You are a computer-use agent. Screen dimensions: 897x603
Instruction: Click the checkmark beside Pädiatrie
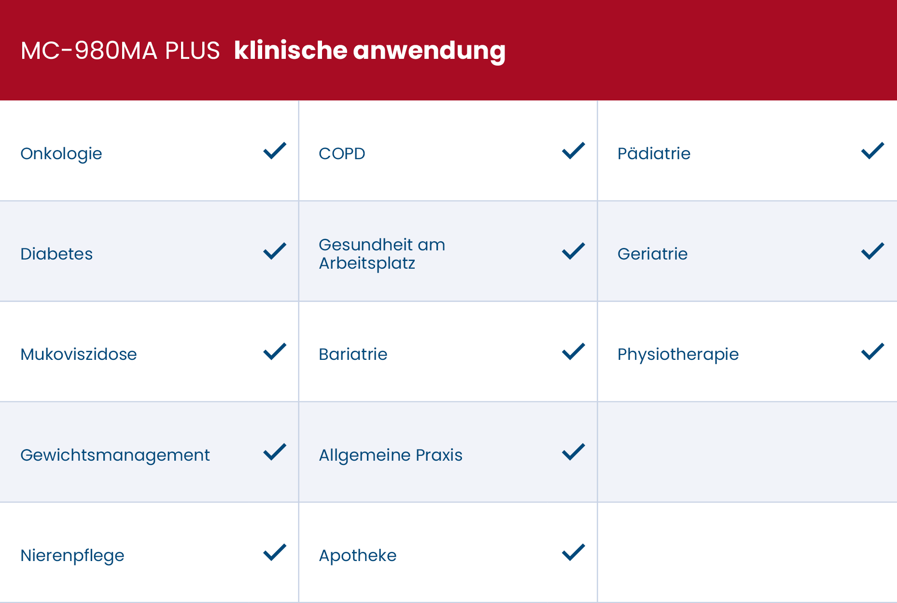click(x=872, y=151)
